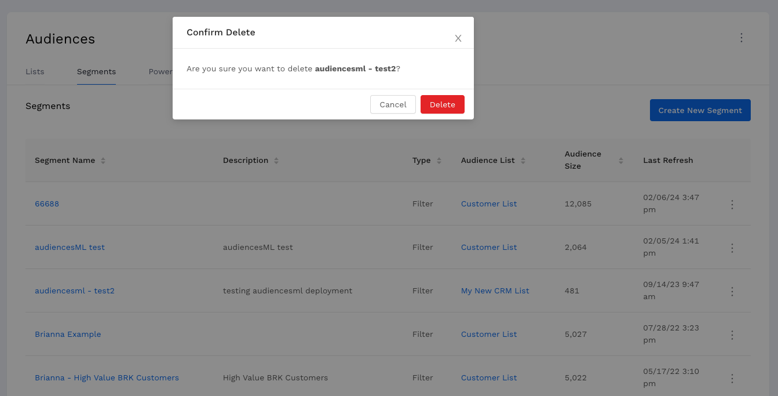The width and height of the screenshot is (778, 396).
Task: Sort by the Type column arrows
Action: [x=439, y=161]
